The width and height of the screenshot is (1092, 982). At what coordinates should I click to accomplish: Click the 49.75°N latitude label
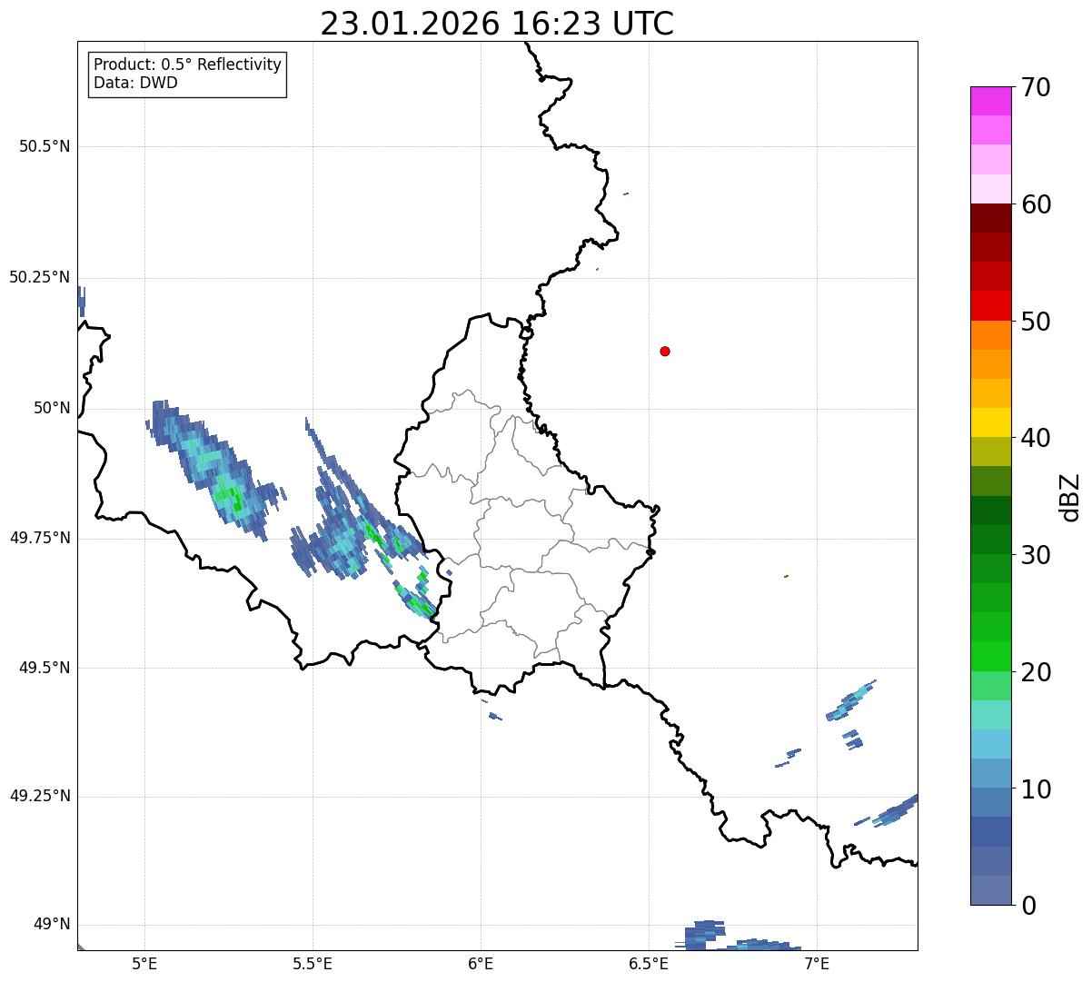40,538
